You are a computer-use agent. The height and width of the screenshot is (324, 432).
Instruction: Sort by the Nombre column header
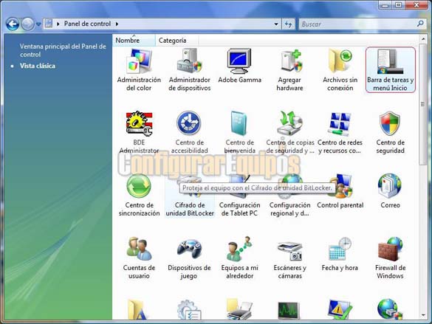[134, 40]
